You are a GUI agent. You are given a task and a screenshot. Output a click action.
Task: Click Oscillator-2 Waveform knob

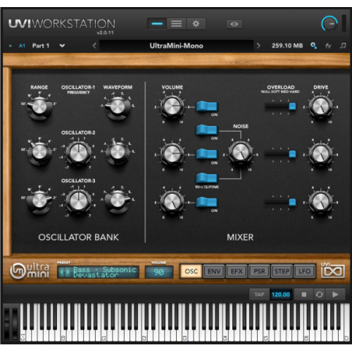(x=118, y=153)
